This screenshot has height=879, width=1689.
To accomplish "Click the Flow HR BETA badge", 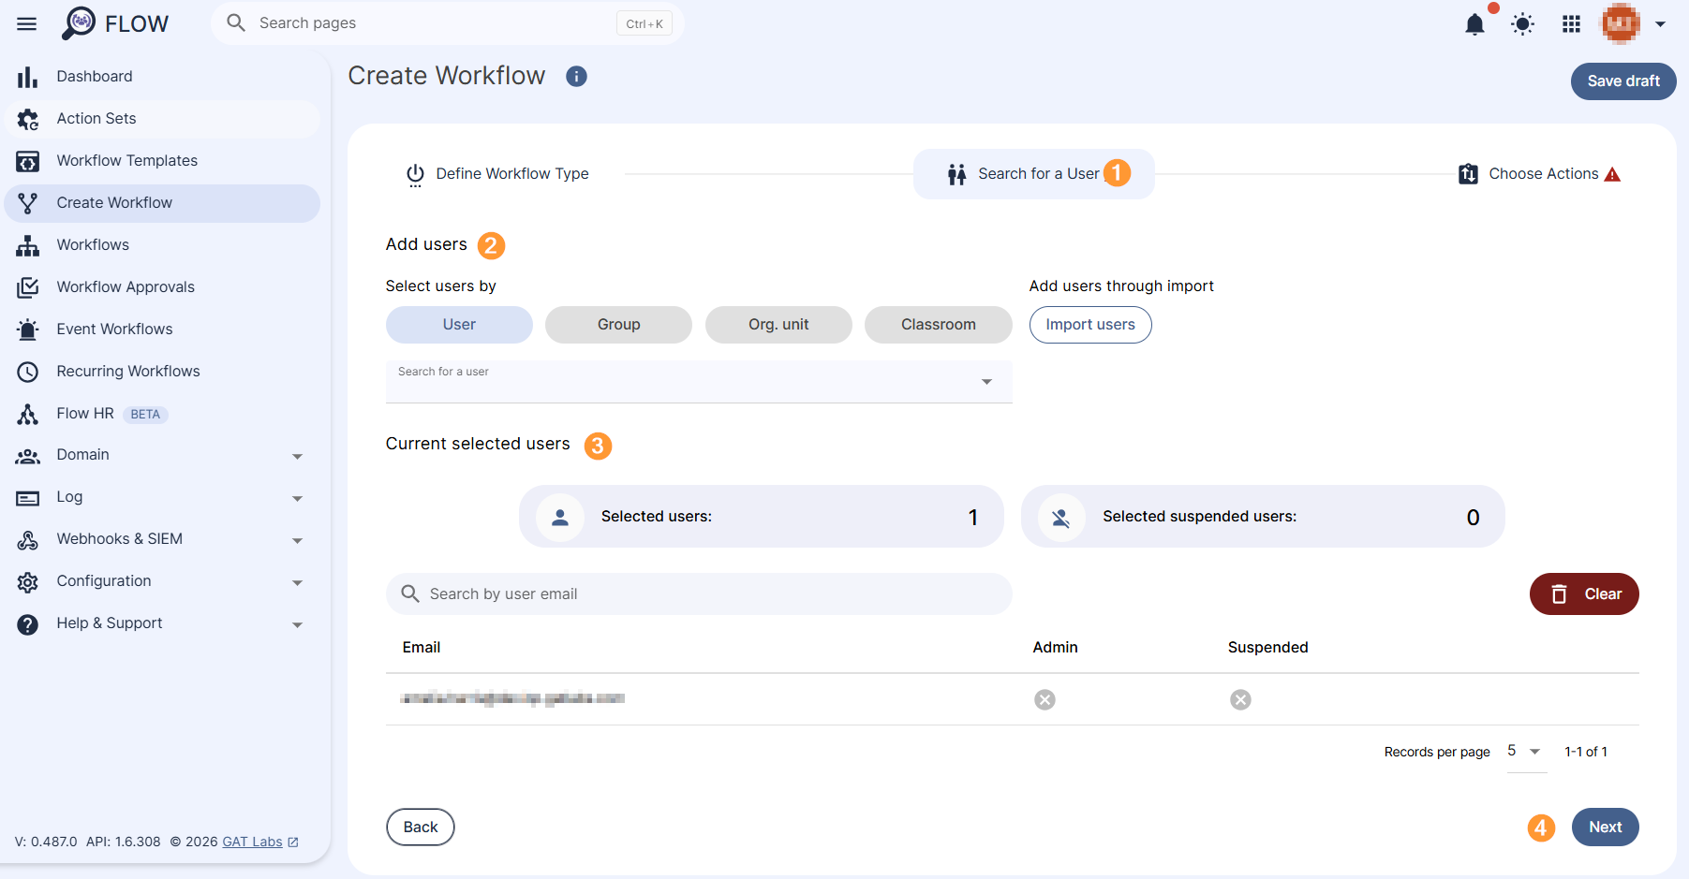I will 145,415.
